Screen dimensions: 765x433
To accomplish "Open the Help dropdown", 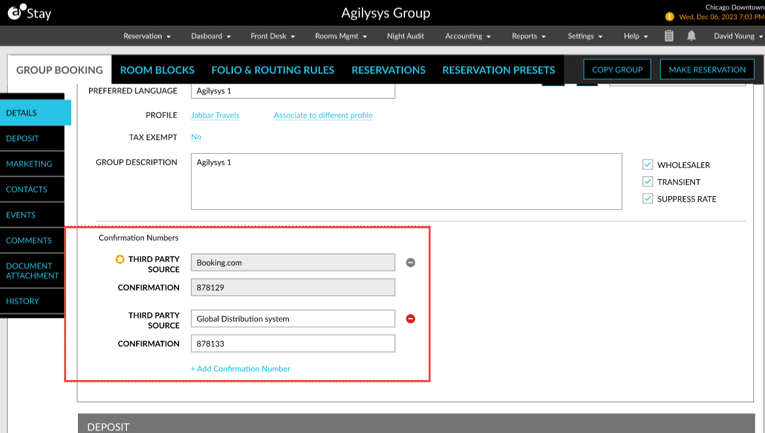I will [635, 36].
